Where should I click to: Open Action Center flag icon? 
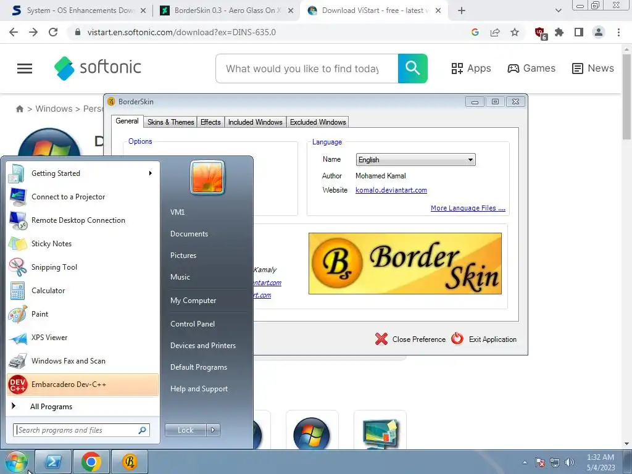539,462
